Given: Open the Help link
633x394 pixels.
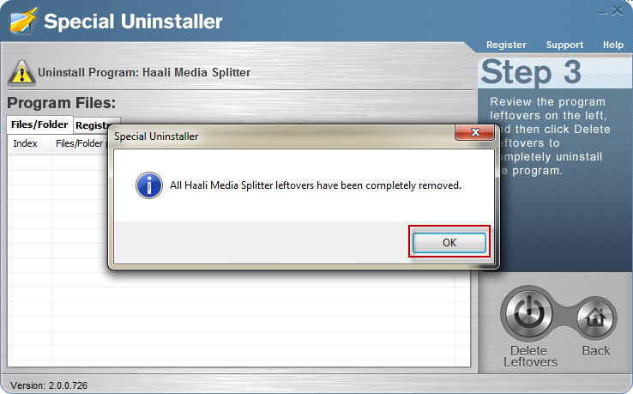Looking at the screenshot, I should coord(612,45).
